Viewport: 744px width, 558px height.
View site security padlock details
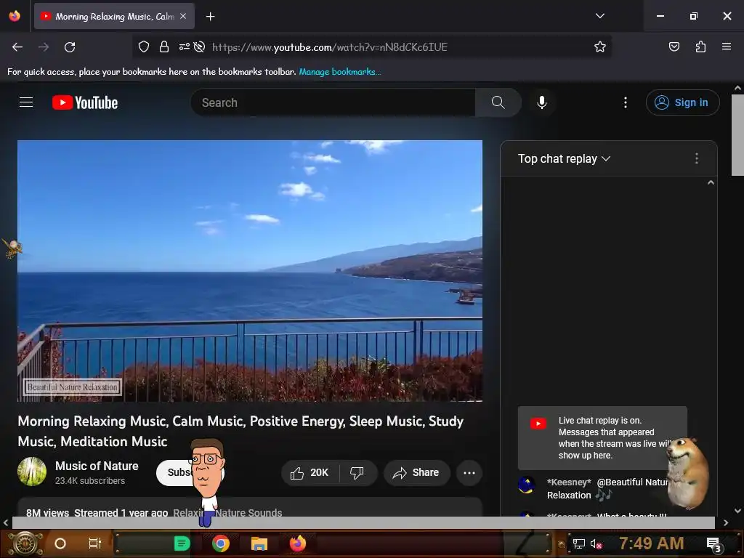164,47
